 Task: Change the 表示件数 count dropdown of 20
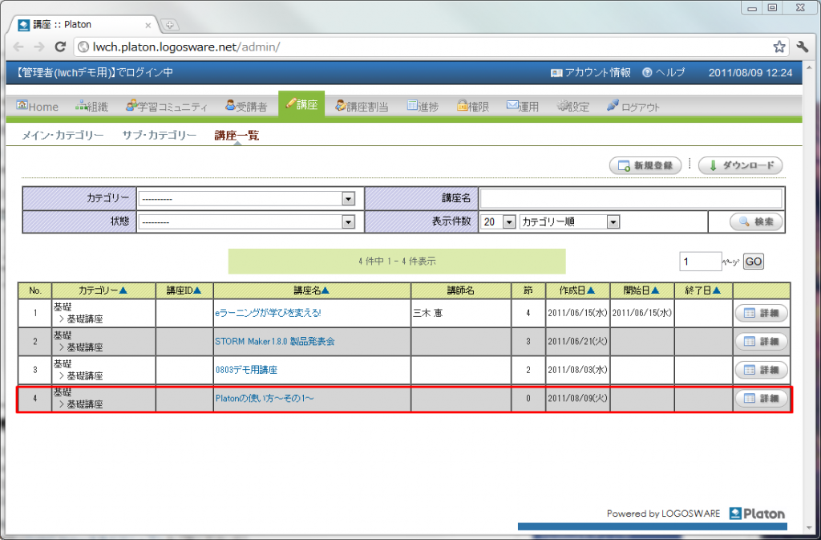tap(508, 222)
